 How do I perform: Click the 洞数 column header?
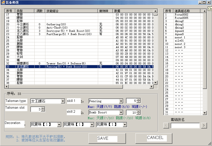(x=40, y=11)
